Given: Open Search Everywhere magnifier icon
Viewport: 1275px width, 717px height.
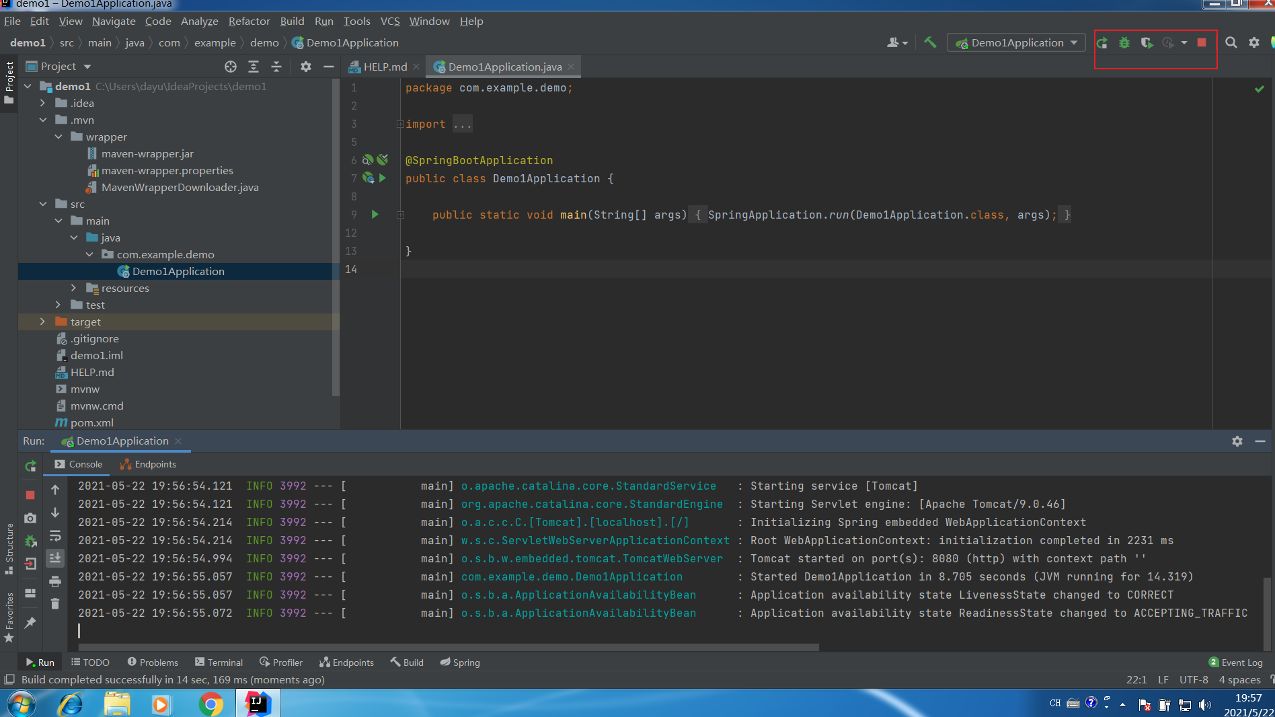Looking at the screenshot, I should point(1231,43).
